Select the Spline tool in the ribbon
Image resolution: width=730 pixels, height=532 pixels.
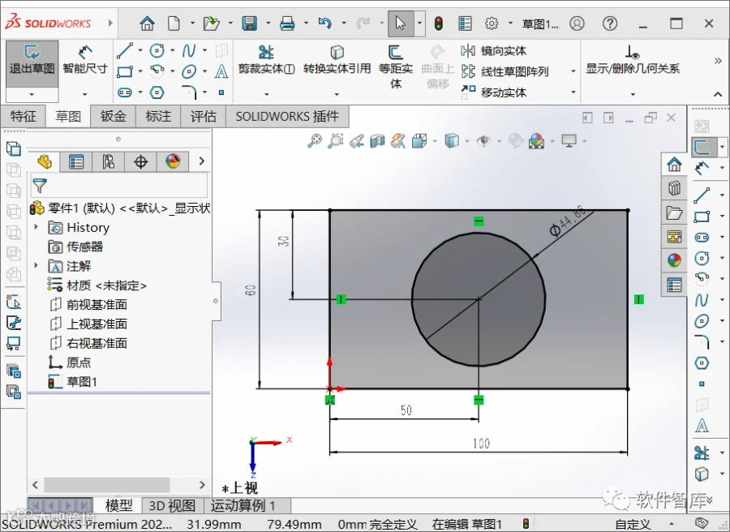pyautogui.click(x=188, y=50)
